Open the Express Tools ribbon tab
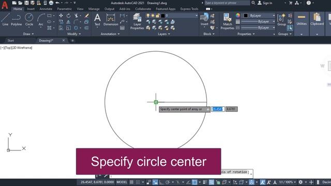Screen dimensions: 331x186 point(189,9)
